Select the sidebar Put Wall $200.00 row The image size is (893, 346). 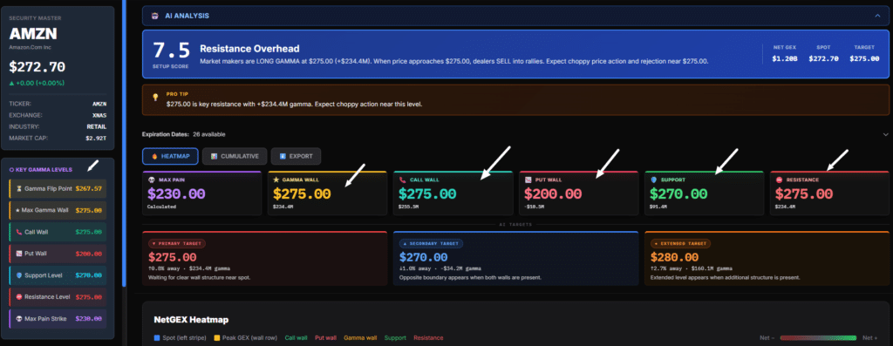point(58,254)
